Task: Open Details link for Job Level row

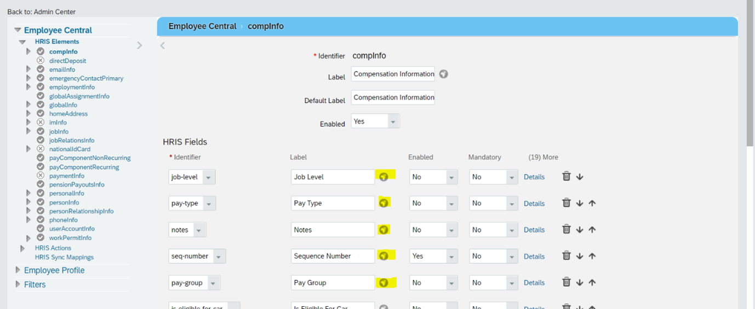Action: coord(534,177)
